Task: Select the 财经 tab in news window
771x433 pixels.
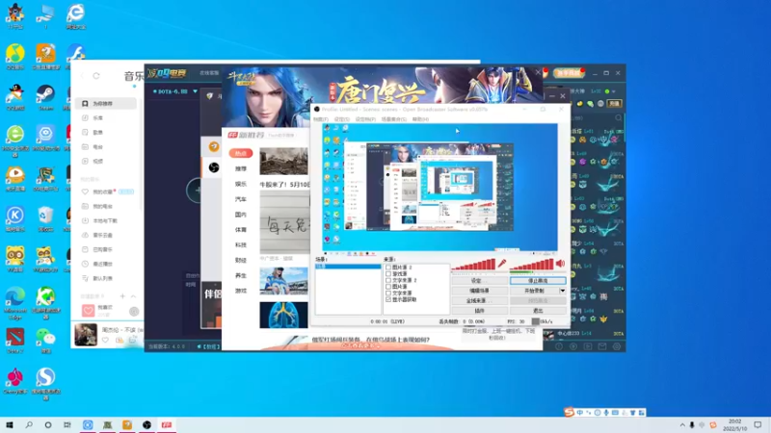Action: click(240, 260)
